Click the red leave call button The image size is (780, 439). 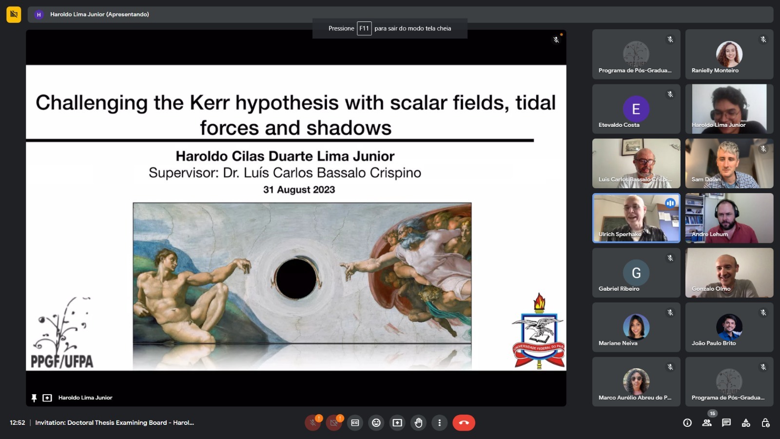point(464,423)
